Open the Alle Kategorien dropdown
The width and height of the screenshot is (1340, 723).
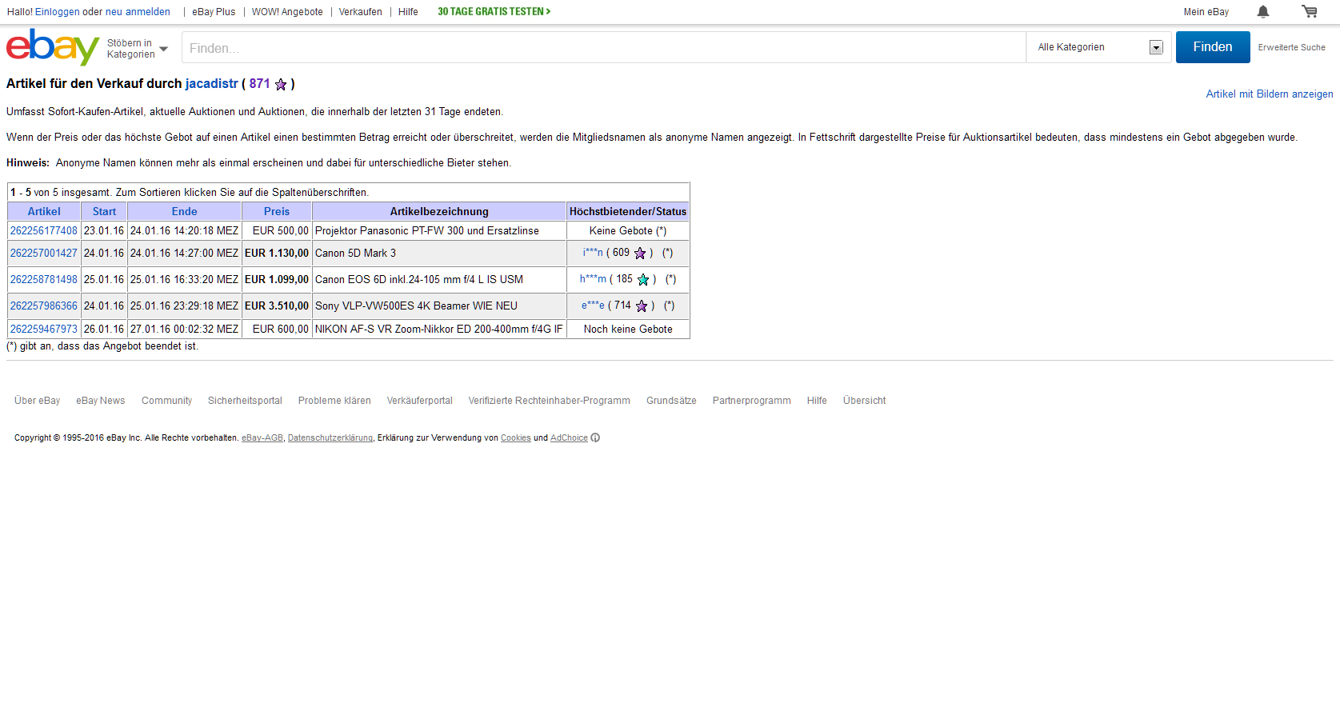(1099, 47)
